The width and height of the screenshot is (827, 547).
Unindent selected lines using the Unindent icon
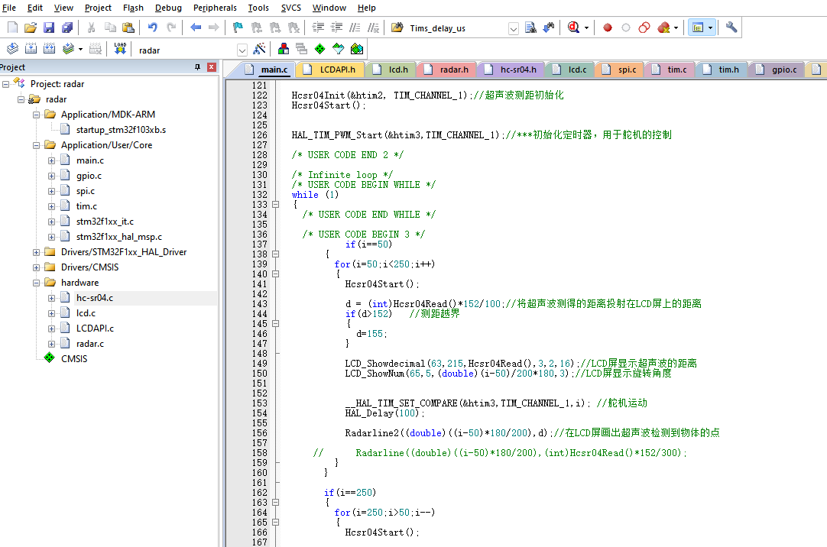(x=336, y=28)
